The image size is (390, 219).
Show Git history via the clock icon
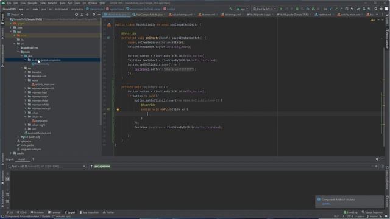tap(347, 9)
